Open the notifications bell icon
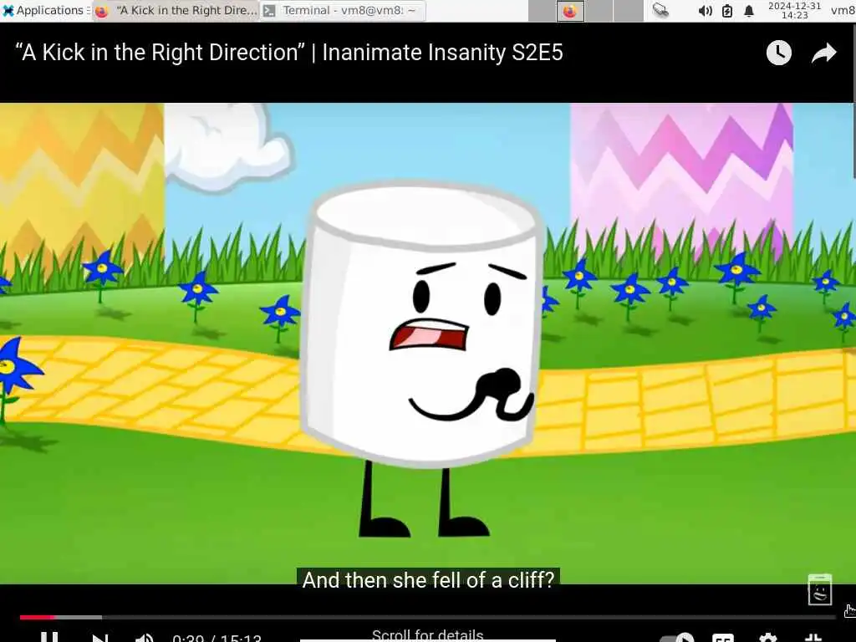 (749, 10)
